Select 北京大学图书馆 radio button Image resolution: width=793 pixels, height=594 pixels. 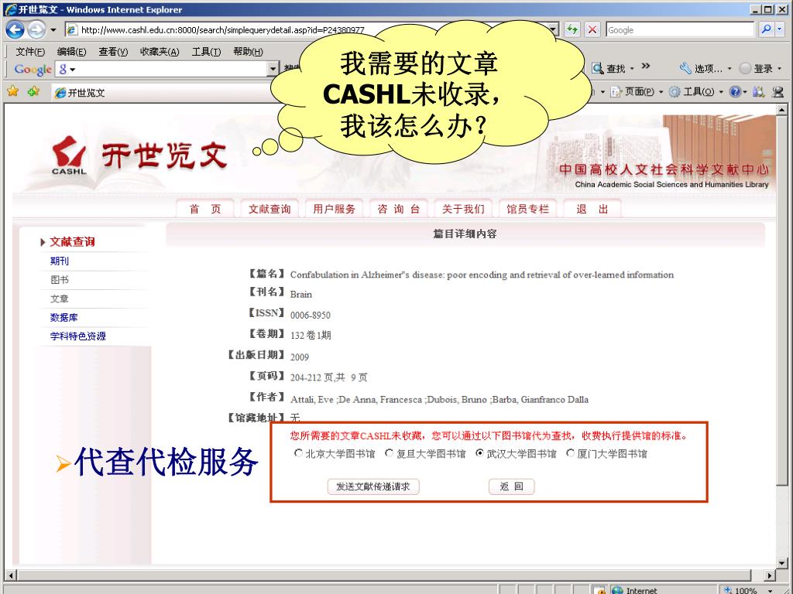[x=298, y=453]
